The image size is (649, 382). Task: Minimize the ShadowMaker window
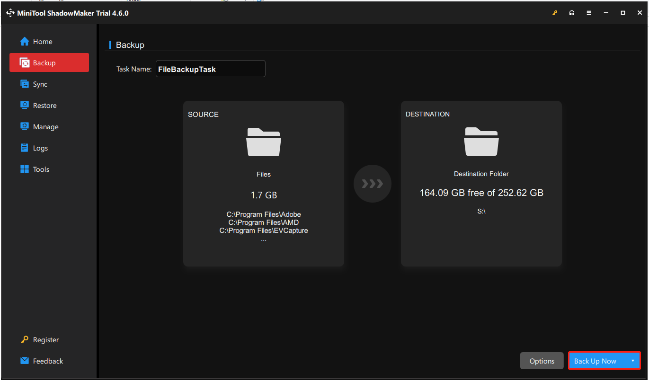coord(606,13)
